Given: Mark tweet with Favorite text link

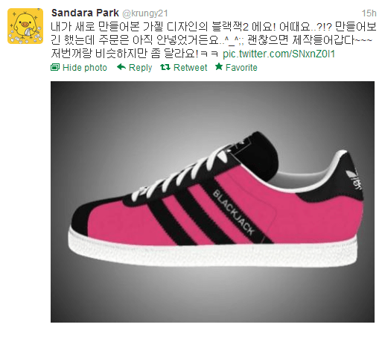Looking at the screenshot, I should (x=241, y=68).
